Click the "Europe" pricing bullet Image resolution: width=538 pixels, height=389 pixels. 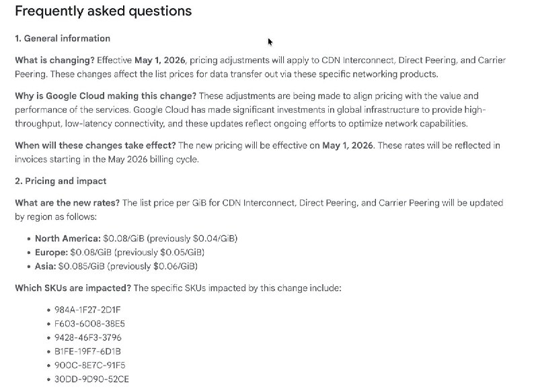click(51, 253)
